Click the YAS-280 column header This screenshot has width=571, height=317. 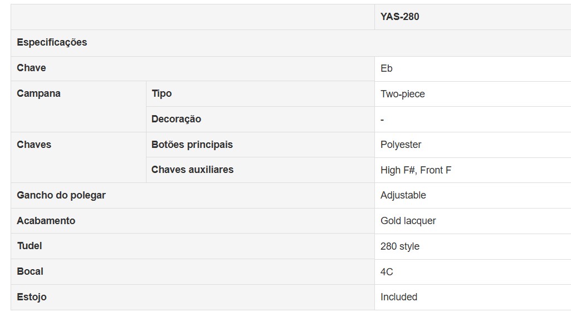click(x=400, y=17)
